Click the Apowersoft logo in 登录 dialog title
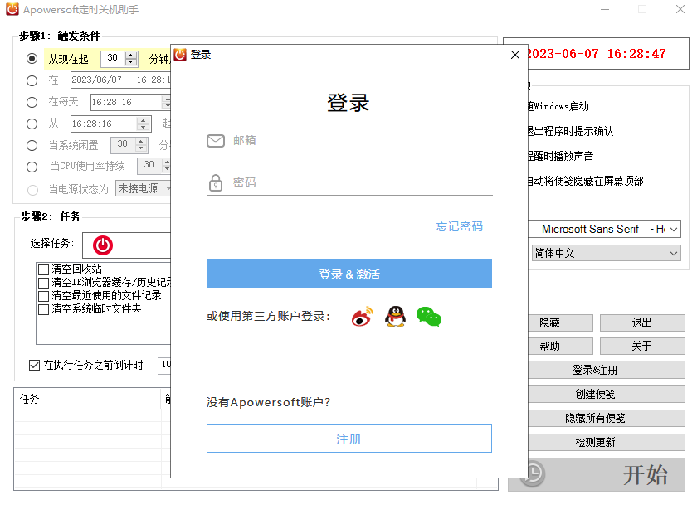697x514 pixels. click(180, 55)
